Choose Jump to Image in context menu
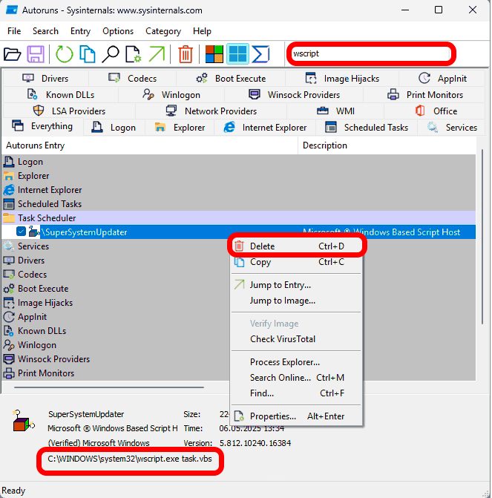 click(297, 301)
